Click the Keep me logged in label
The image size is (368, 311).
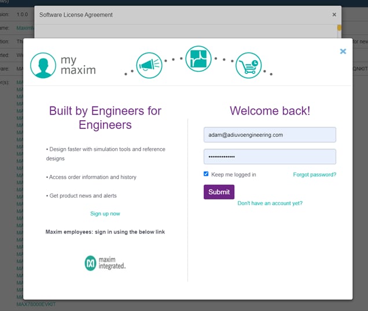click(233, 175)
